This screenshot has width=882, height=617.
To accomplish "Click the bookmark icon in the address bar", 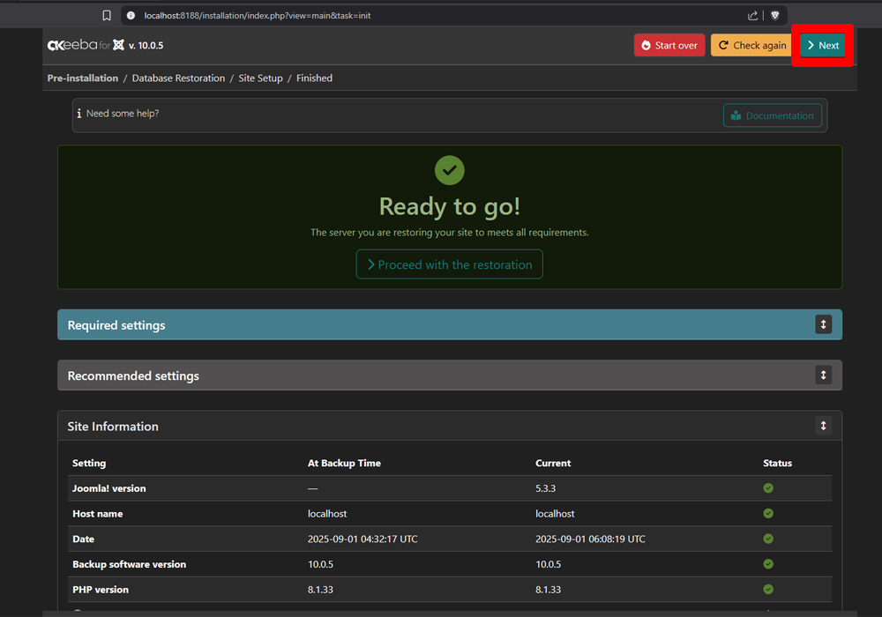I will [107, 15].
